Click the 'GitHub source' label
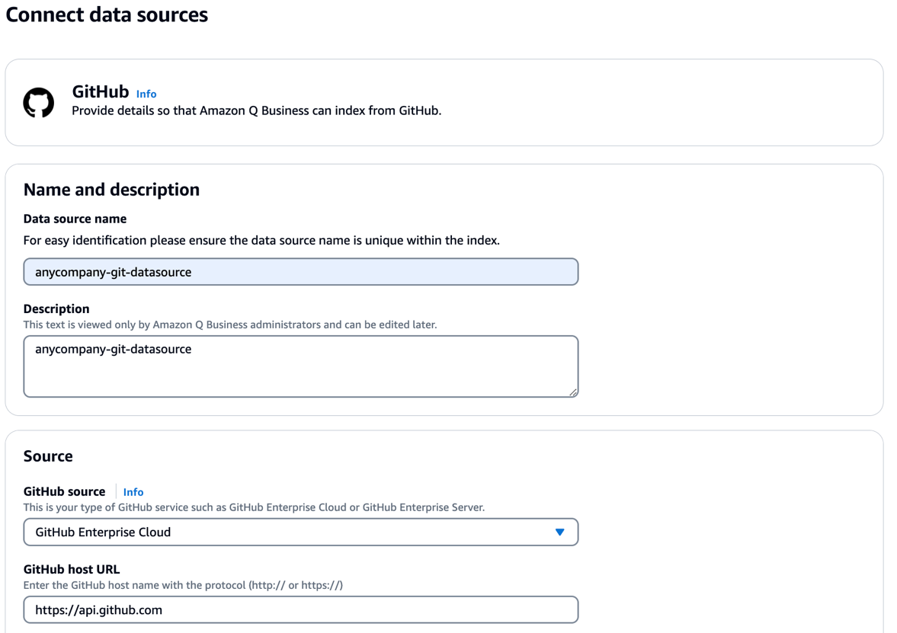The image size is (897, 633). click(65, 492)
